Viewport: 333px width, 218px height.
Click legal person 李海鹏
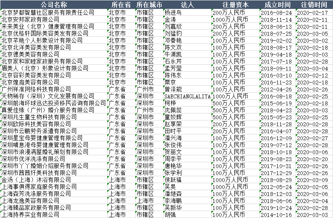[187, 201]
